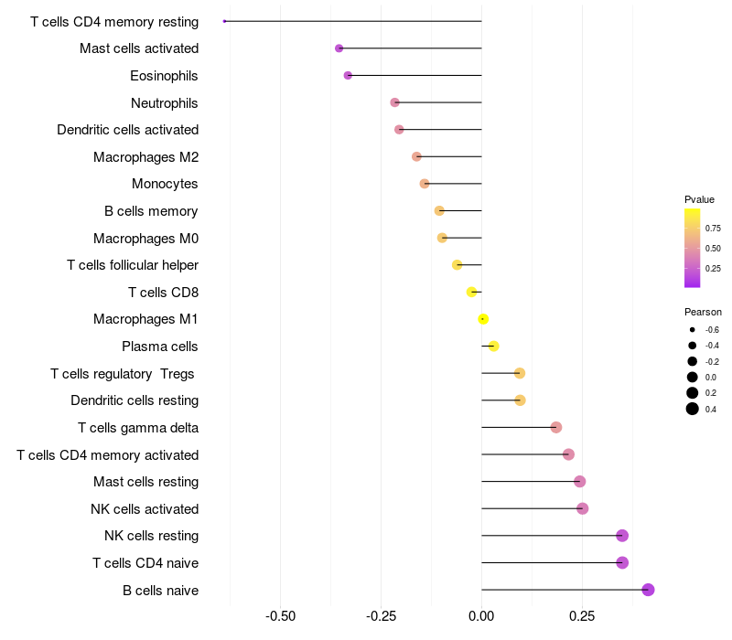Click the Neutrophils axis label
732x640 pixels.
(x=165, y=103)
